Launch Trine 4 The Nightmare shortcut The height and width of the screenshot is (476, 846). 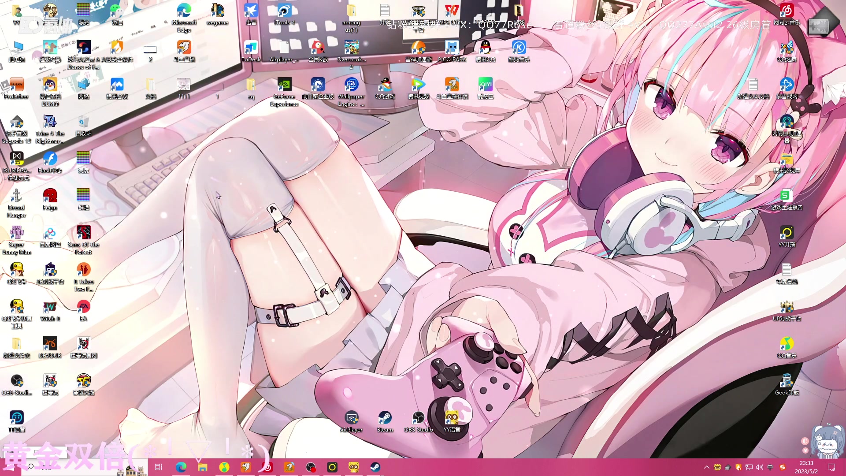[50, 129]
